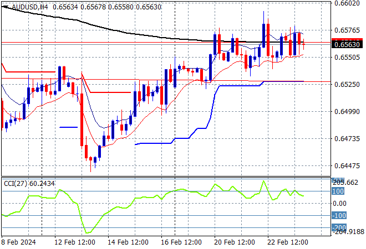Click the CCI 0.00 scale label
The image size is (366, 249).
(339, 204)
